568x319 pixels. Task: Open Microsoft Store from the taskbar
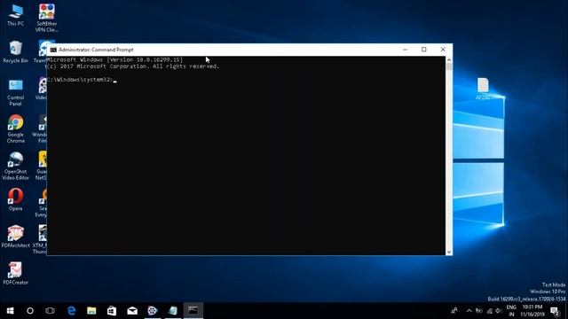point(112,311)
